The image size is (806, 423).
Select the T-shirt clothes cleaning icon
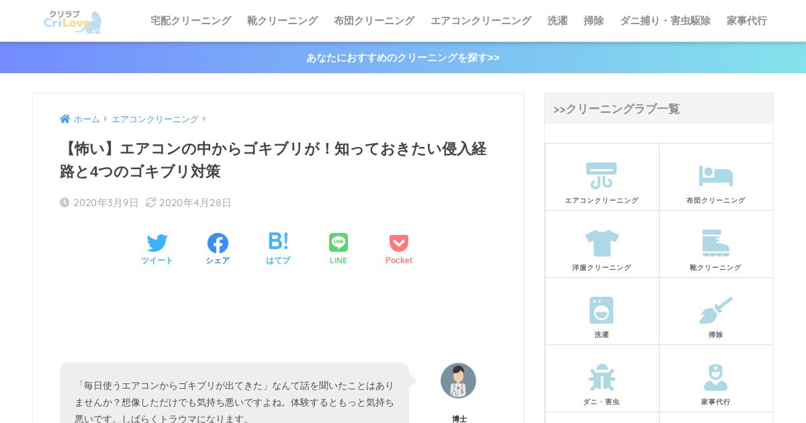click(x=601, y=243)
